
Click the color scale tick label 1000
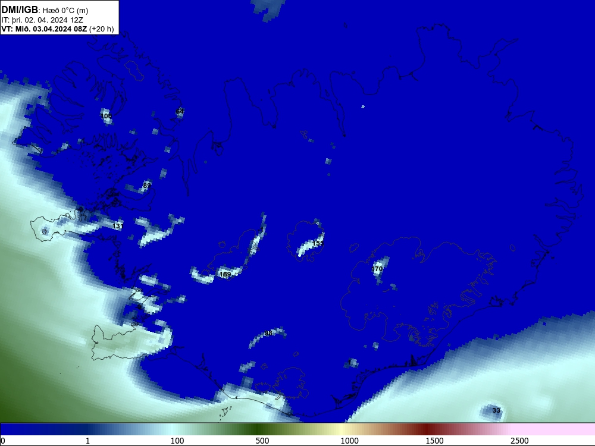pos(349,441)
